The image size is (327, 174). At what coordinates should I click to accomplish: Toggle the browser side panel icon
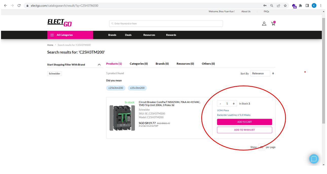click(307, 6)
